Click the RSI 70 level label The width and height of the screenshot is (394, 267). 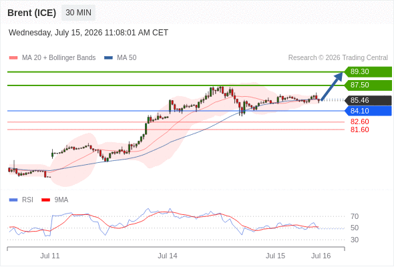pos(355,216)
